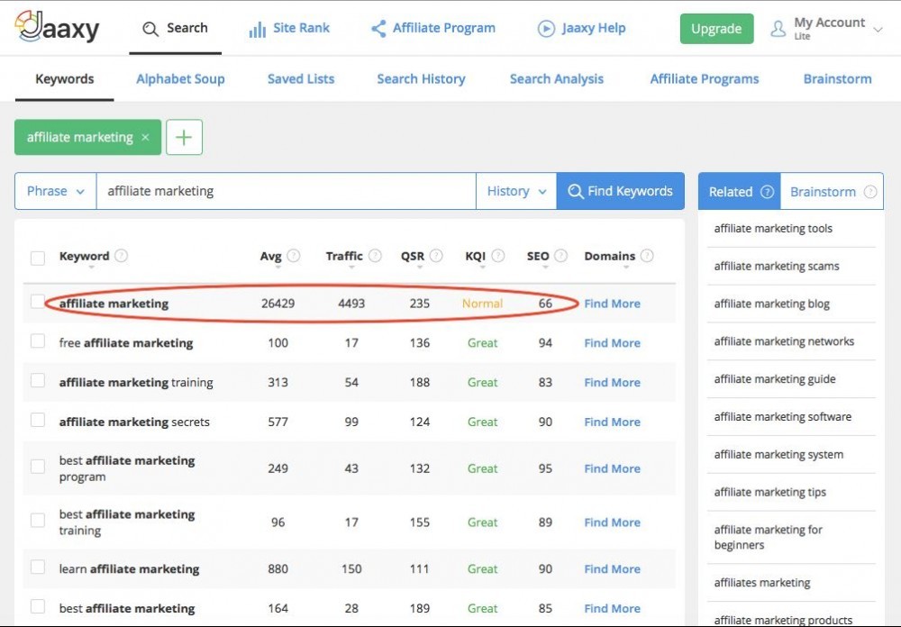The image size is (901, 627).
Task: Expand the My Account menu chevron
Action: point(878,30)
